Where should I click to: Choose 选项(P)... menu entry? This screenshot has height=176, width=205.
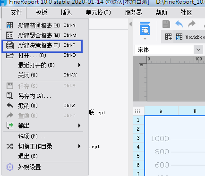(x=43, y=136)
